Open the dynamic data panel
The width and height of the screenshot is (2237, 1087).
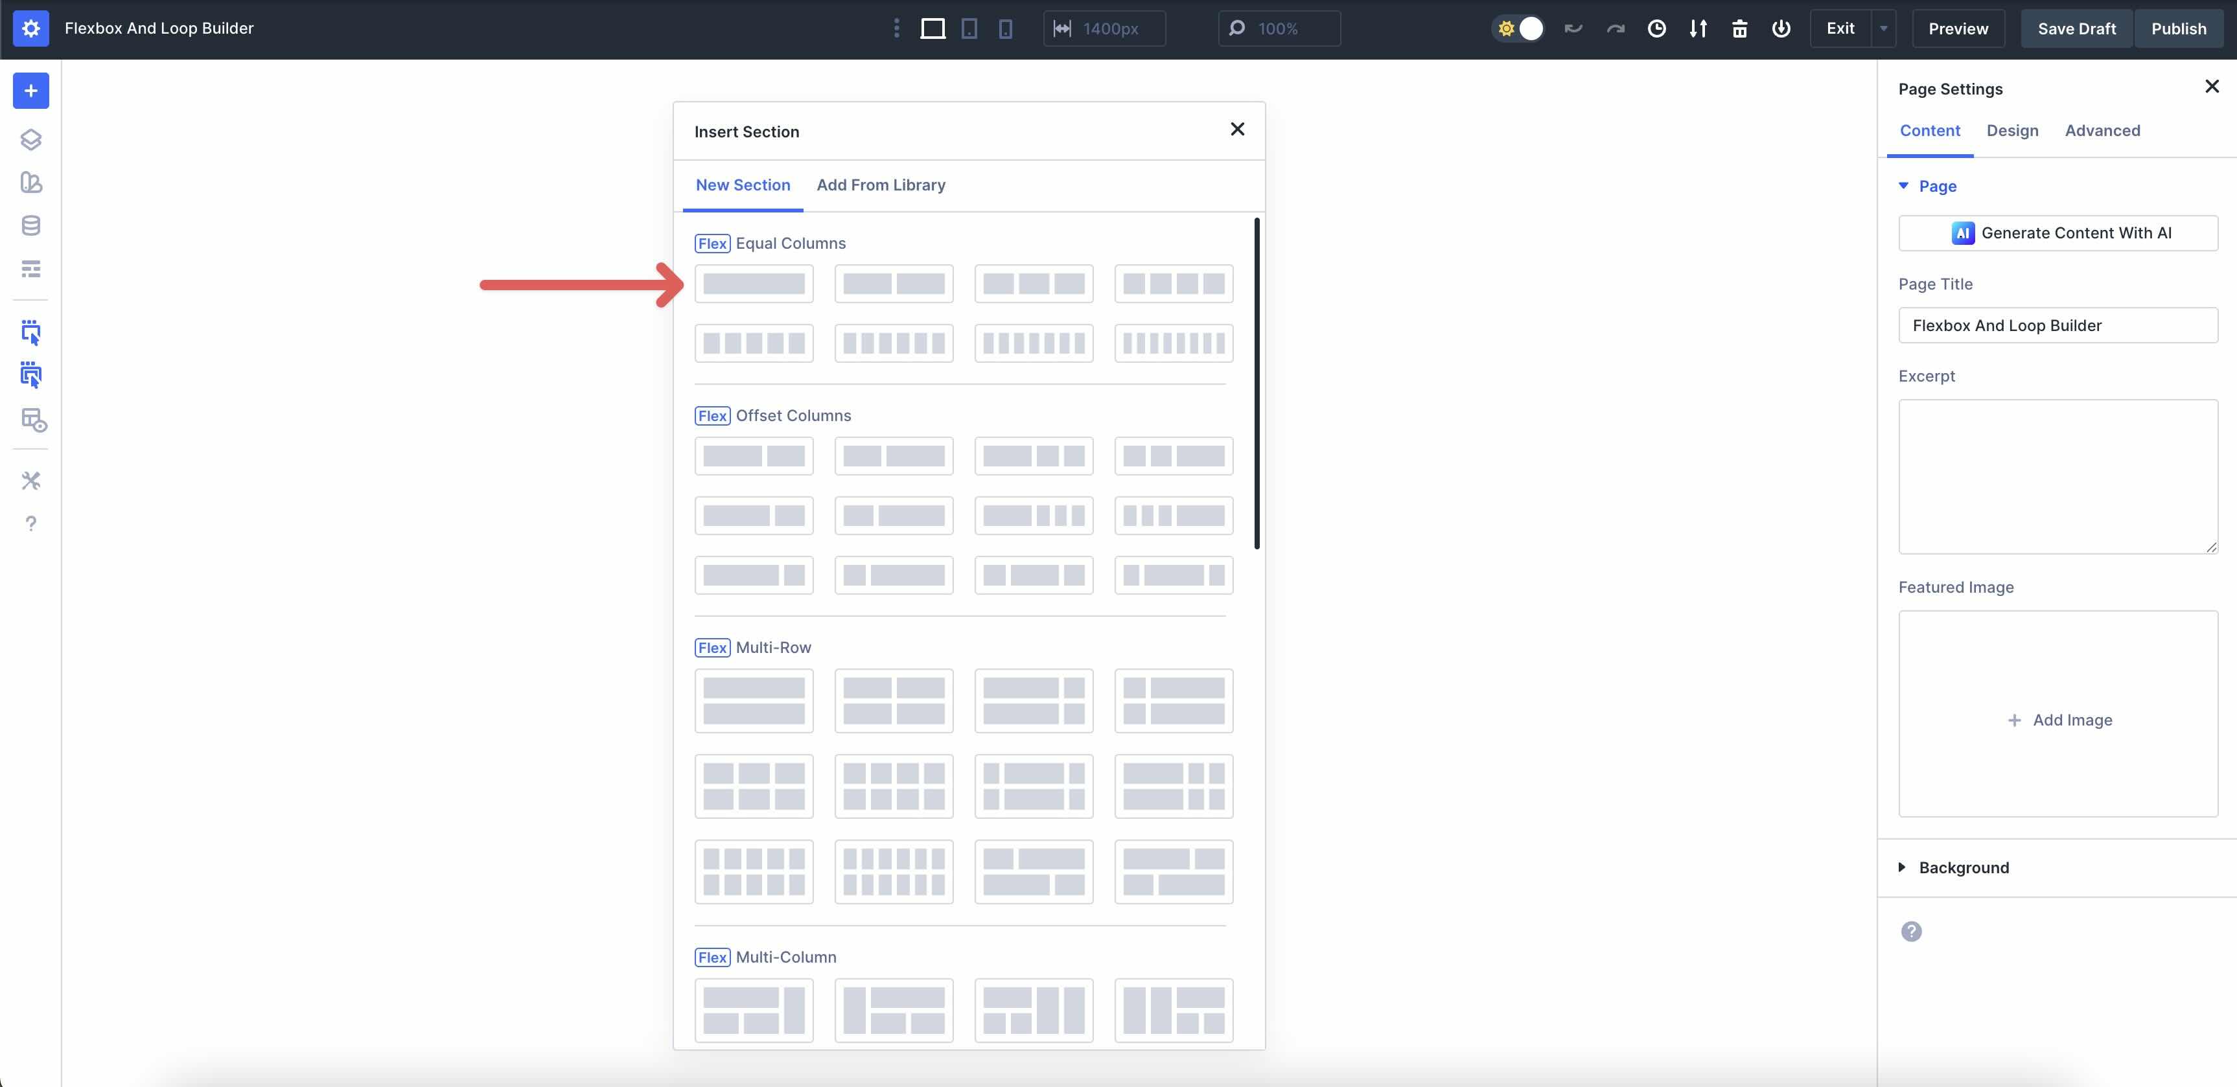coord(31,225)
